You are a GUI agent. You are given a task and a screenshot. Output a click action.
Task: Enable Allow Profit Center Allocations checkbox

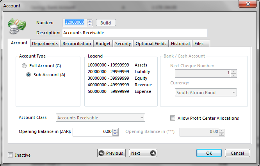pos(173,118)
